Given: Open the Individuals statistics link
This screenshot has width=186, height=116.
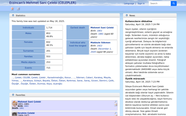Looking at the screenshot, I should 28,28.
